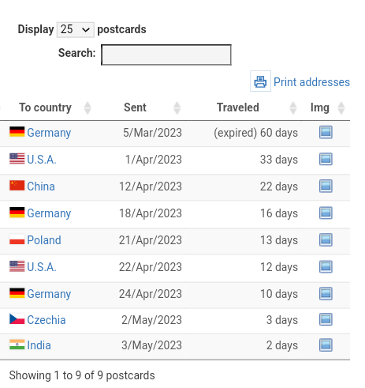Click the printer icon beside Print addresses

(x=260, y=81)
